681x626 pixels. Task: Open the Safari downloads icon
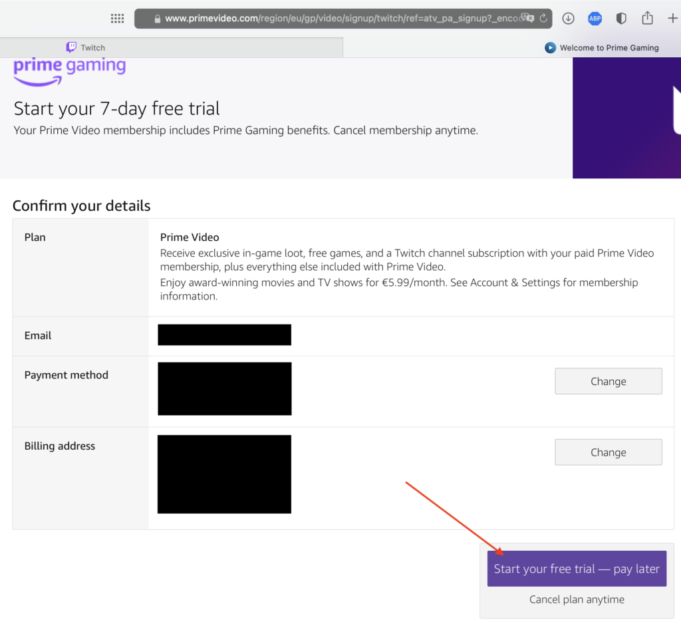point(568,19)
